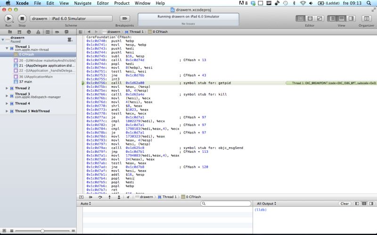Viewport: 377px width, 235px height.
Task: Select stack frame 0 CFHash
Action: click(x=38, y=55)
